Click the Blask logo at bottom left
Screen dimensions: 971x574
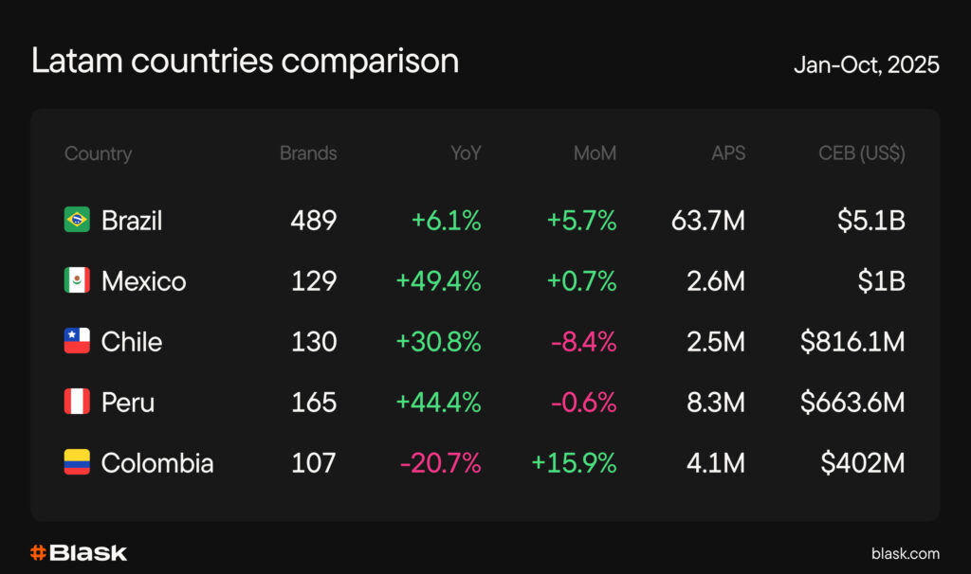78,552
